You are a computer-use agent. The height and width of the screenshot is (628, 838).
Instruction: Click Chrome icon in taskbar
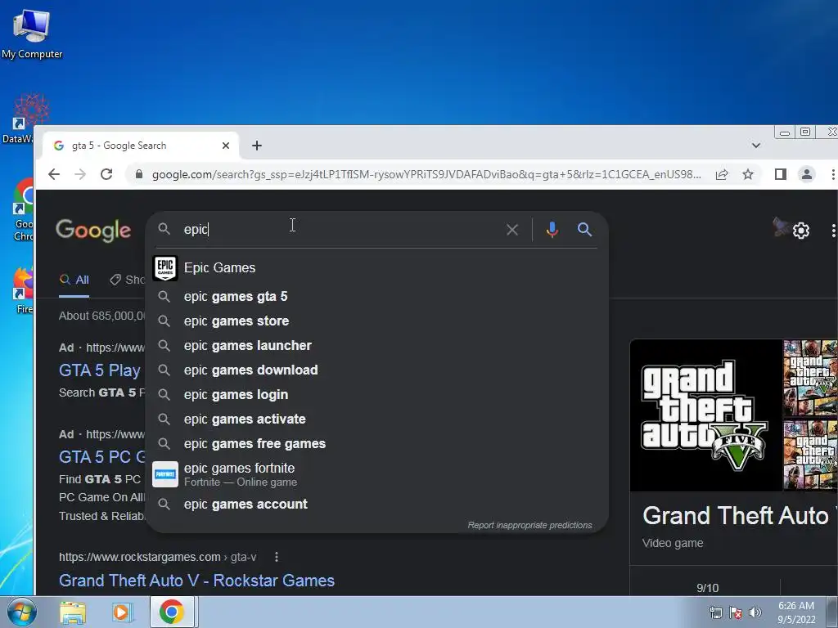172,612
